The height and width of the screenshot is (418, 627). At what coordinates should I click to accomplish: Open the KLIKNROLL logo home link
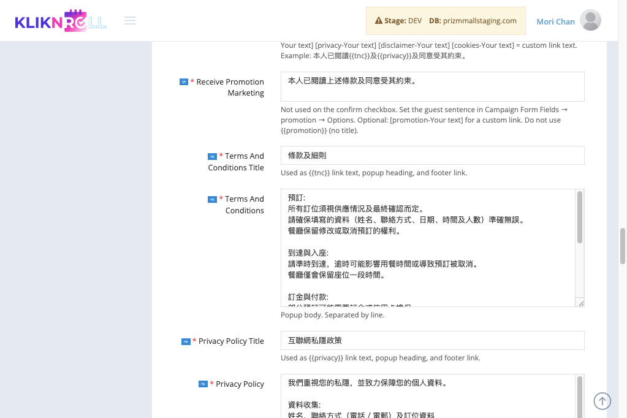(x=61, y=20)
